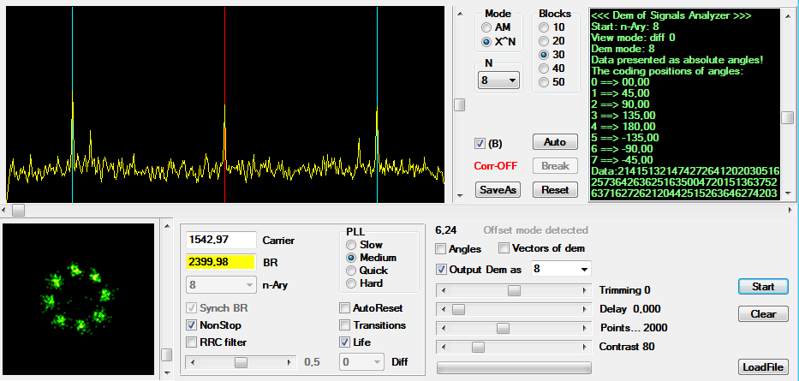Click left arrow of RRC filter slider
This screenshot has height=381, width=799.
tap(192, 362)
